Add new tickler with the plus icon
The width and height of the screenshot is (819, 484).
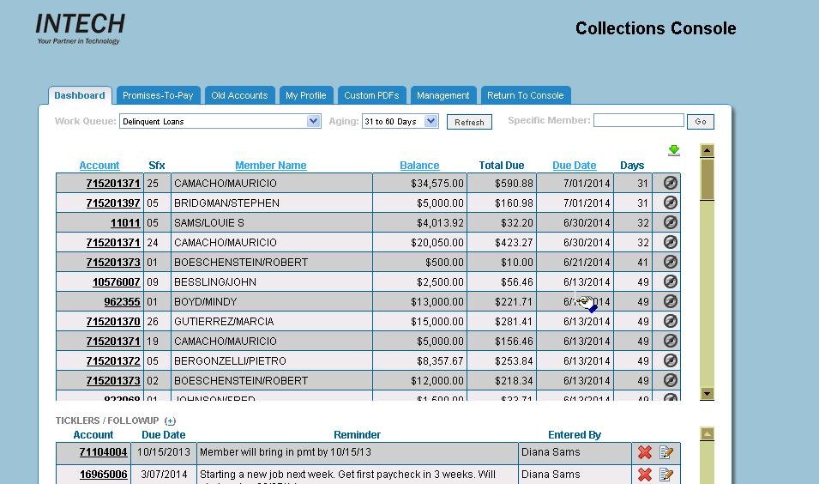(170, 421)
